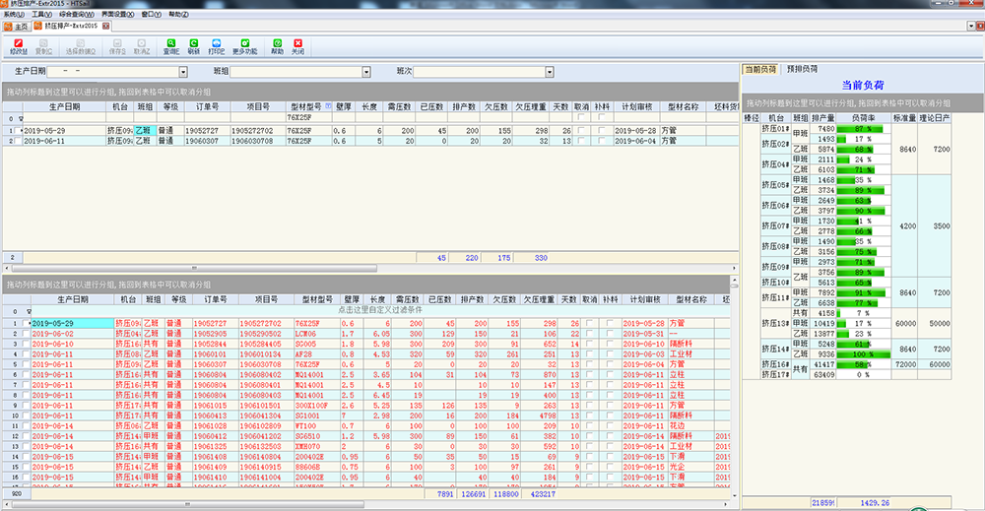Screen dimensions: 985x511
Task: Click the 打印 (Print) toolbar icon
Action: point(217,45)
